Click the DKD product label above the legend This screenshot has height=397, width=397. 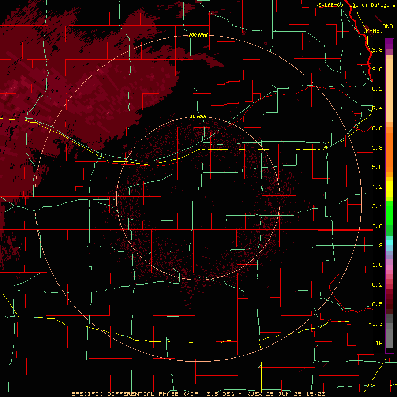387,26
